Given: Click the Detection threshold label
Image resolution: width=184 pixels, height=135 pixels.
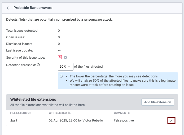Looking at the screenshot, I should coord(21,65).
